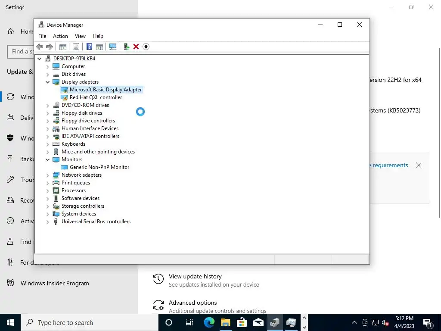Image resolution: width=441 pixels, height=331 pixels.
Task: Expand the Universal Serial Bus controllers arrow
Action: pos(47,222)
